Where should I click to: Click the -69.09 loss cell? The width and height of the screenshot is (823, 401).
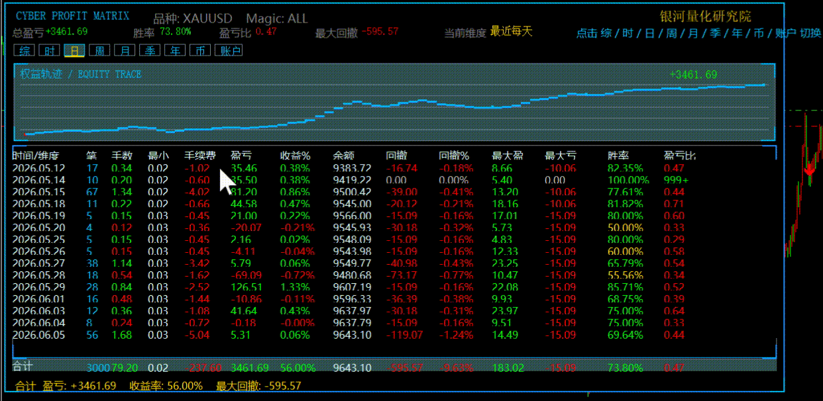pyautogui.click(x=246, y=275)
